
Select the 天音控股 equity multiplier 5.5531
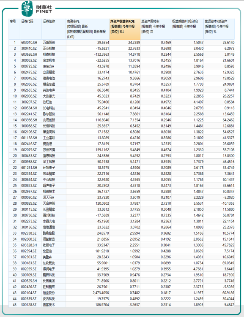(x=198, y=203)
